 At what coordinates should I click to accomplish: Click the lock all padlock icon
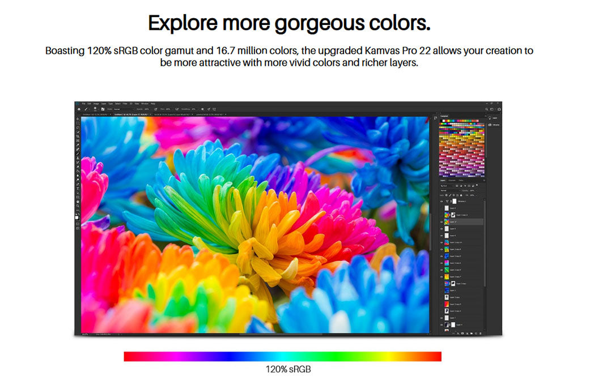(461, 195)
